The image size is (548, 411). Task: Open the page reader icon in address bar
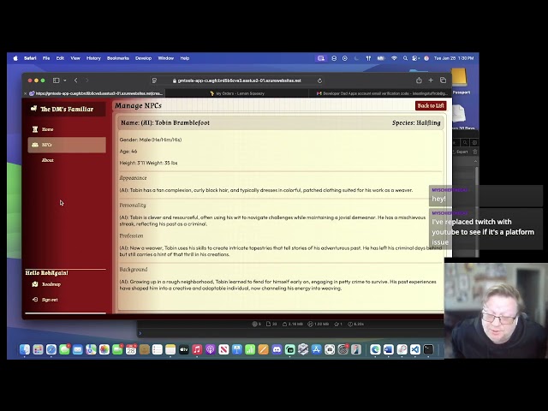click(x=154, y=80)
